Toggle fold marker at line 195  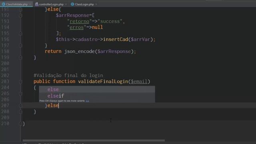(x=20, y=34)
